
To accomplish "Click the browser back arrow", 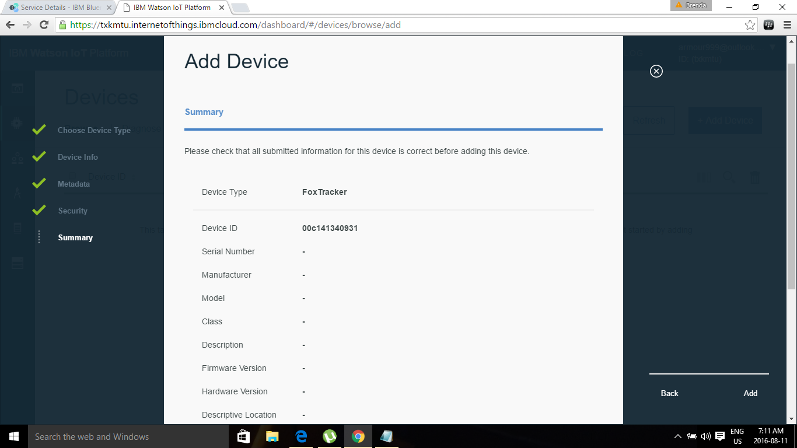I will coord(10,24).
